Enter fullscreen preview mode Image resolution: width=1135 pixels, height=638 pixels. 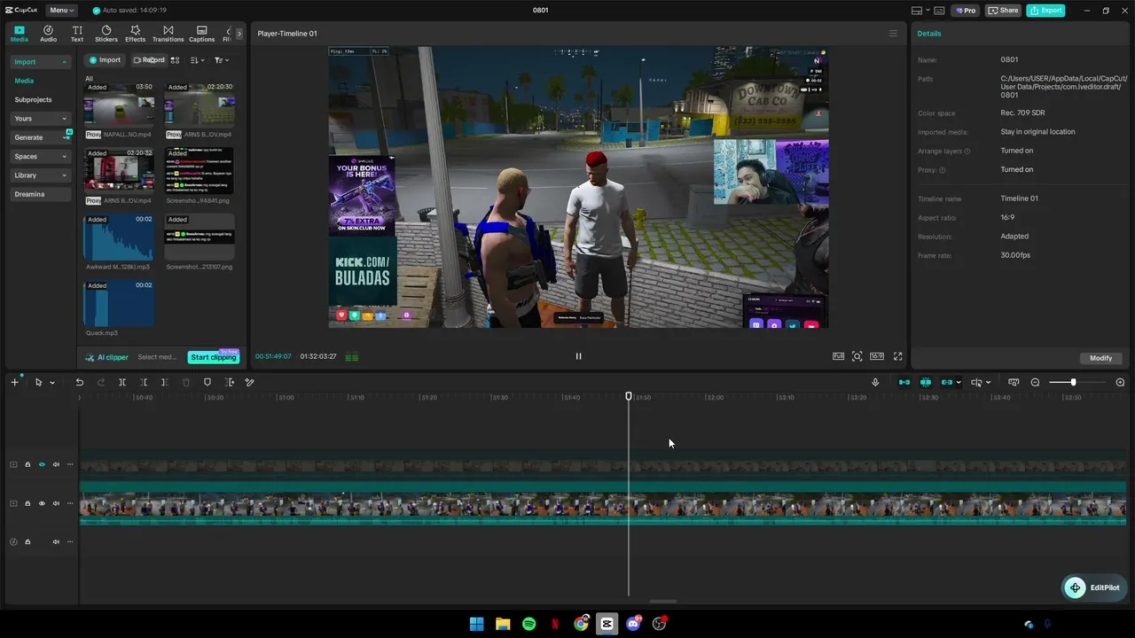point(897,356)
